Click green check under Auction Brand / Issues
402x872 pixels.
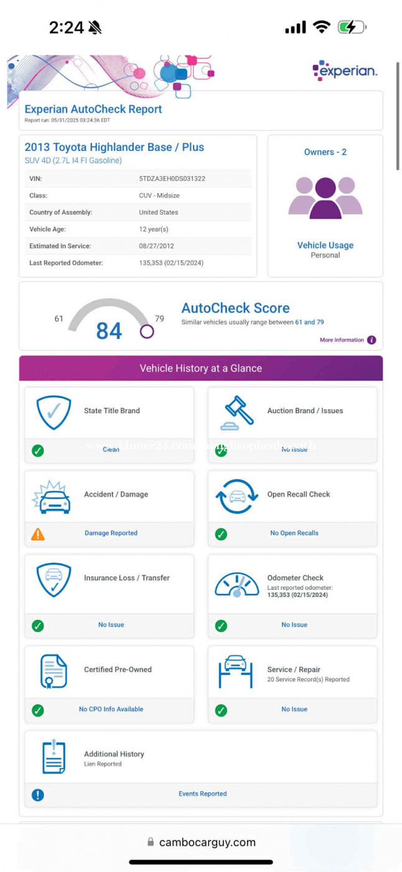221,450
